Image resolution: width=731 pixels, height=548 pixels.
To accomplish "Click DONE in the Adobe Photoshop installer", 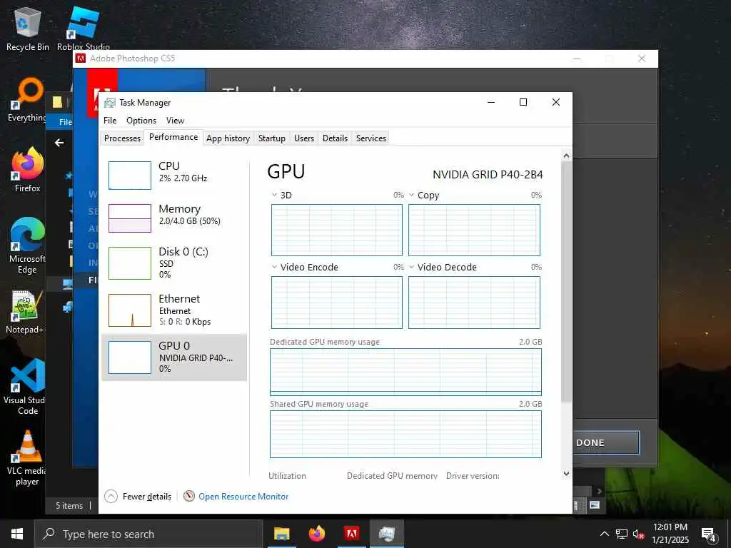I will point(605,442).
